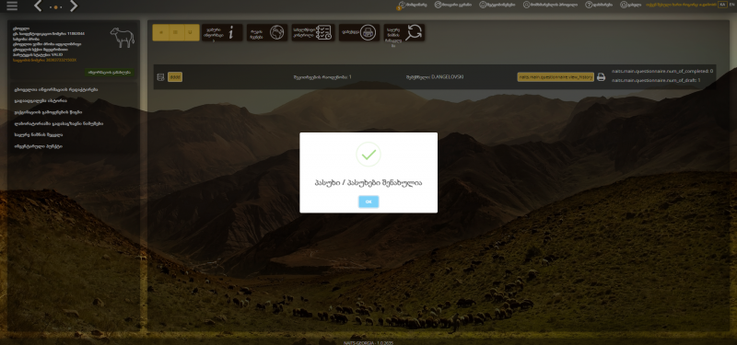
Task: Select the first yellow segmented button
Action: click(x=161, y=32)
